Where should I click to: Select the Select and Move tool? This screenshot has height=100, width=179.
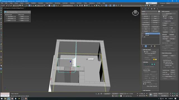[29, 6]
